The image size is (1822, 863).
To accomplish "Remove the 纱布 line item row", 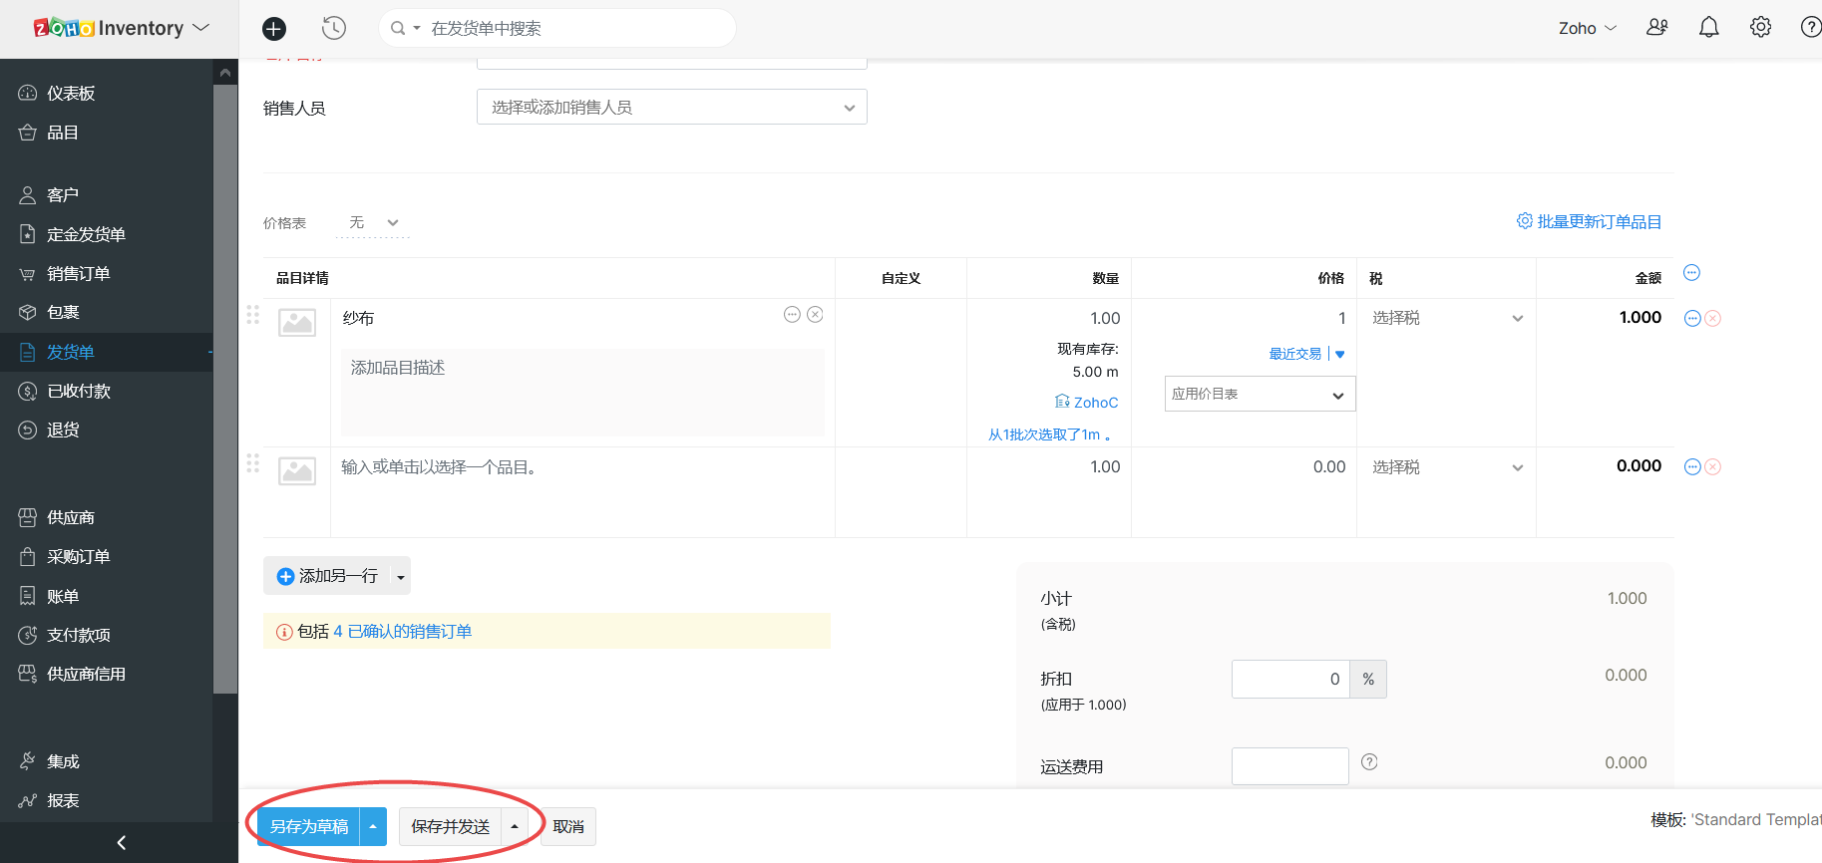I will [1712, 319].
